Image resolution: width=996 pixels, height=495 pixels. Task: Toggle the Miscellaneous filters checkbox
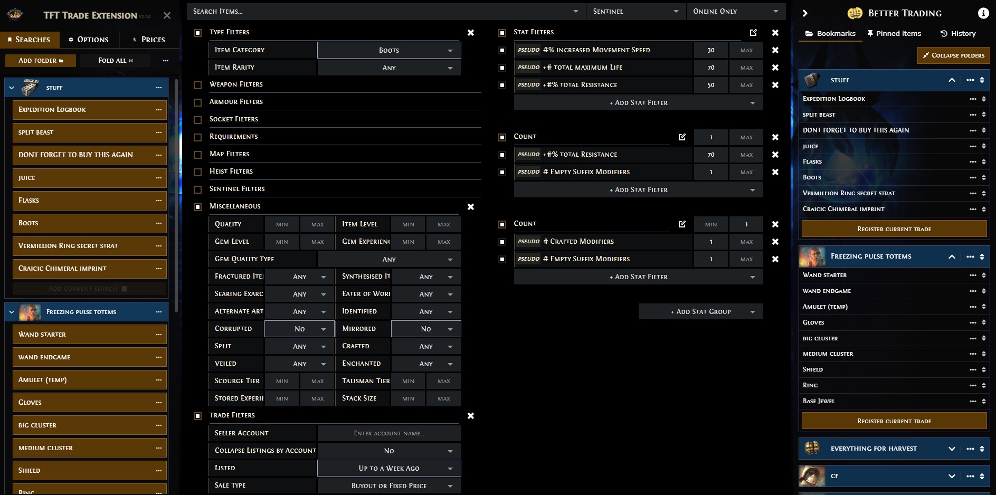click(198, 207)
